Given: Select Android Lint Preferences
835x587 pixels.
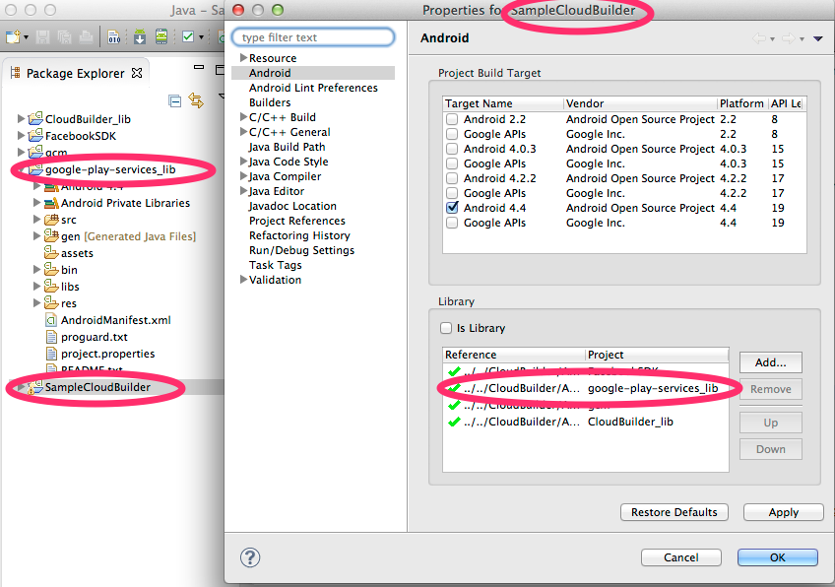Looking at the screenshot, I should click(313, 88).
